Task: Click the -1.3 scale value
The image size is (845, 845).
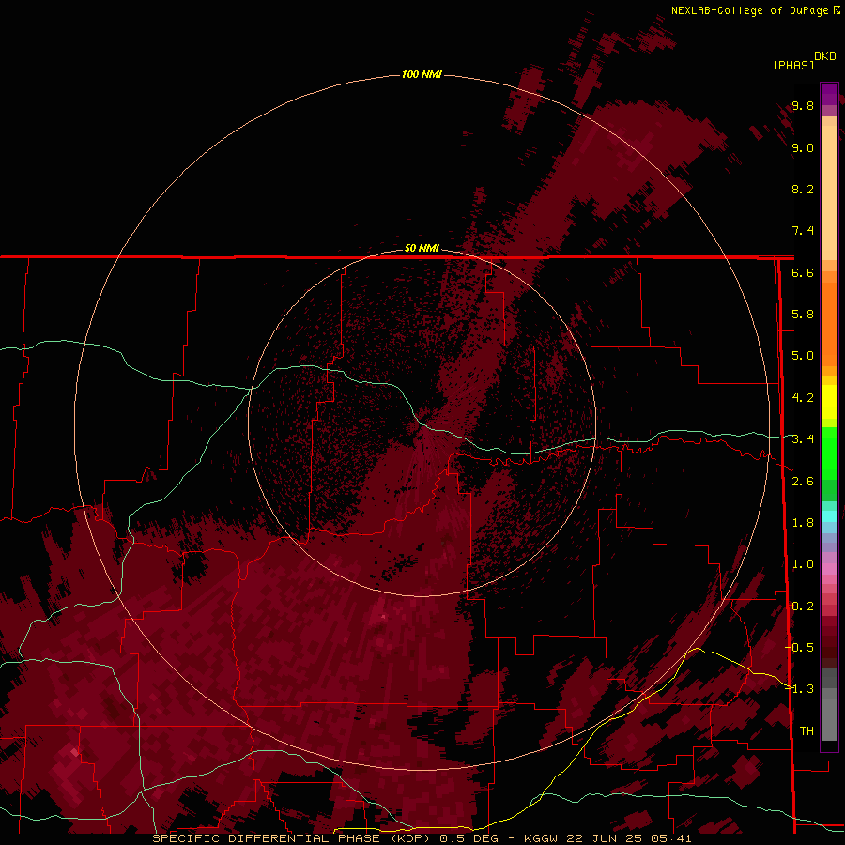Action: tap(800, 689)
